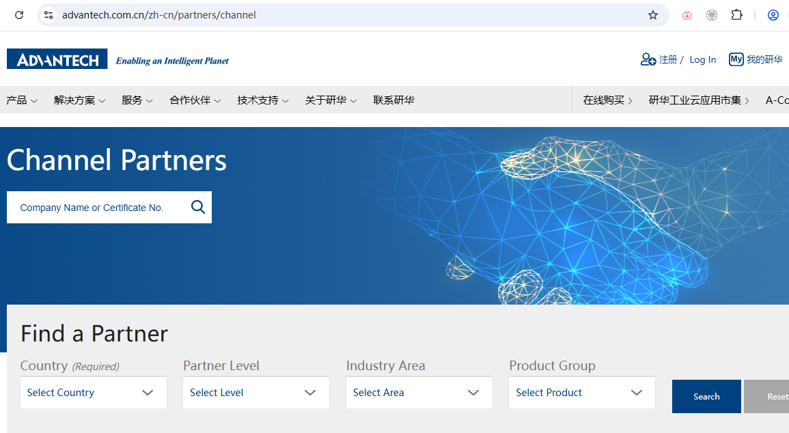Image resolution: width=789 pixels, height=433 pixels.
Task: Click the blue Search button
Action: click(706, 396)
